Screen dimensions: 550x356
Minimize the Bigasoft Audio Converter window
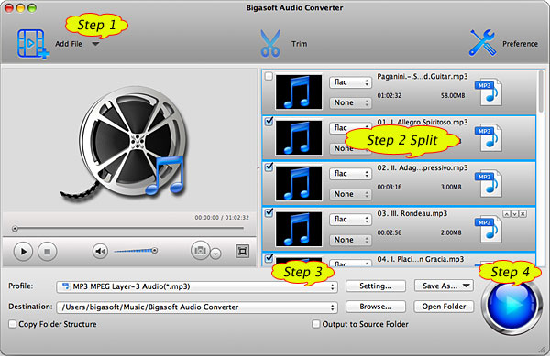(x=20, y=8)
